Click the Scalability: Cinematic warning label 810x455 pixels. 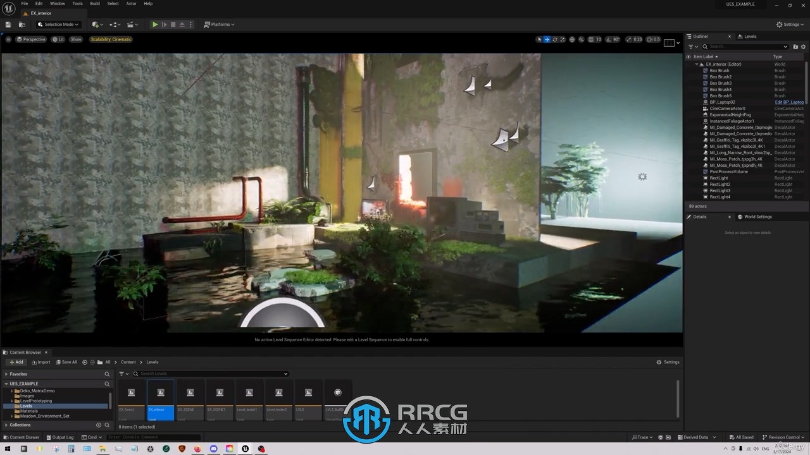111,39
